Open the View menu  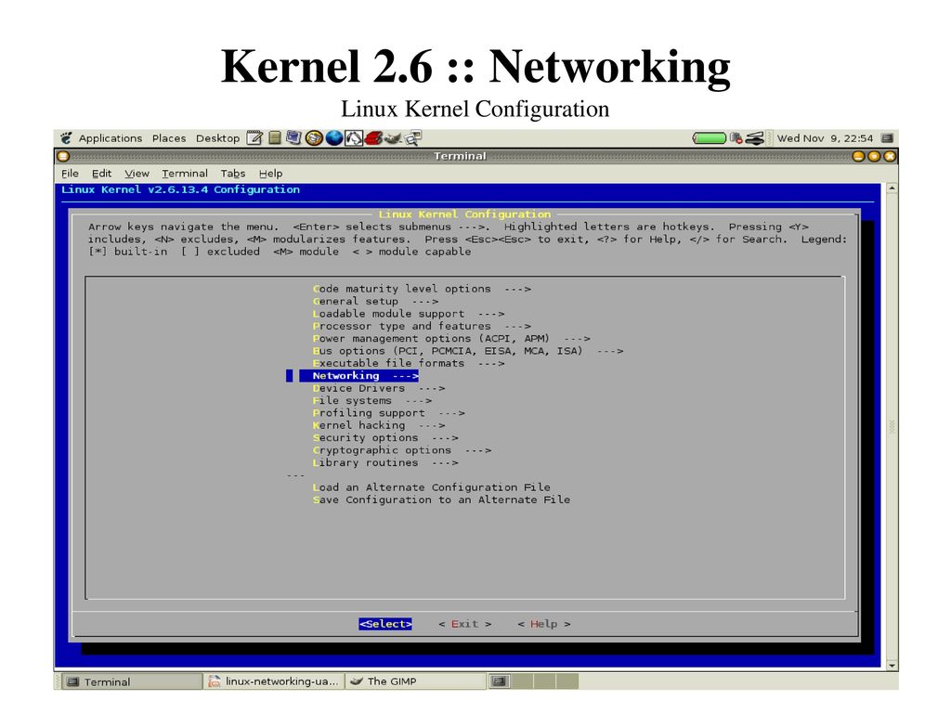tap(137, 174)
